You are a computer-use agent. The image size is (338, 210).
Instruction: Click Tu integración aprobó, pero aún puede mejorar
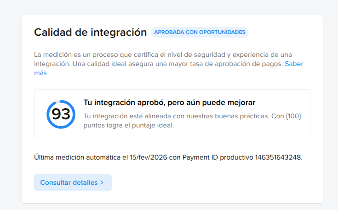169,103
